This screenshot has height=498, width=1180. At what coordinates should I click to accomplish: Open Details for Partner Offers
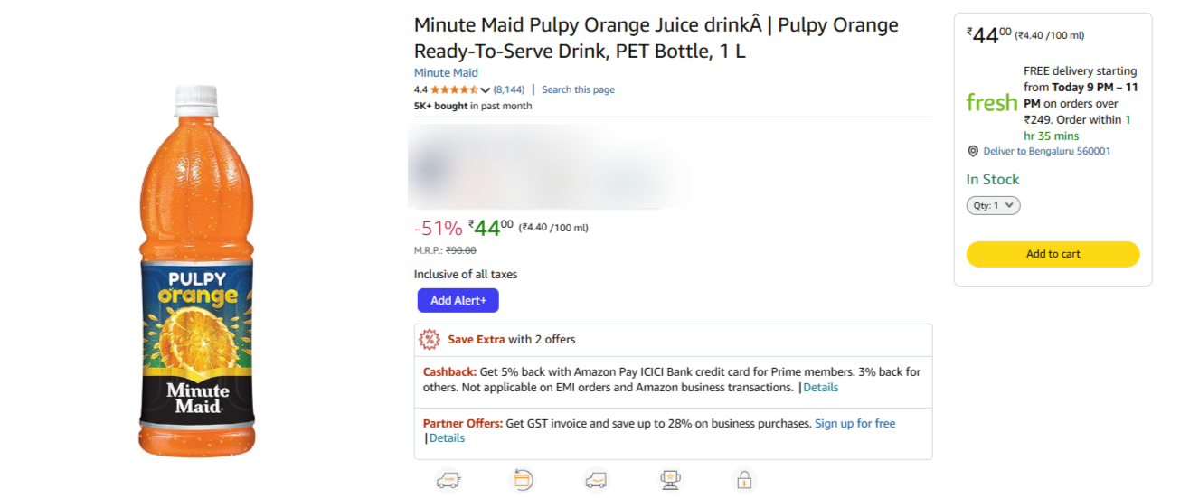(447, 437)
